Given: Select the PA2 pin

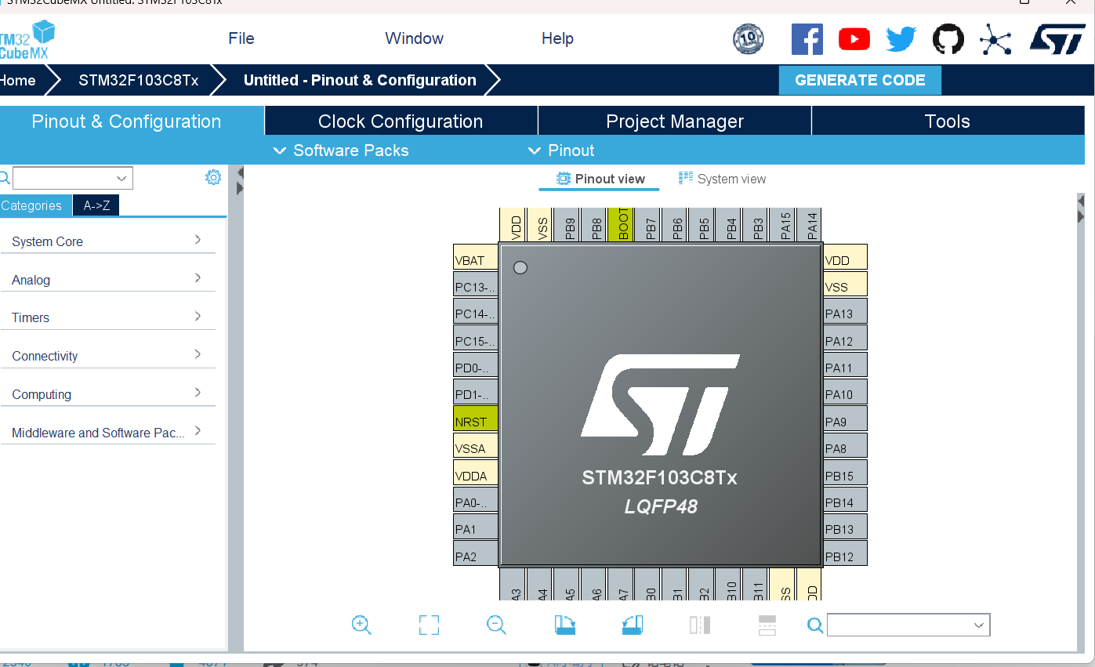Looking at the screenshot, I should tap(476, 553).
